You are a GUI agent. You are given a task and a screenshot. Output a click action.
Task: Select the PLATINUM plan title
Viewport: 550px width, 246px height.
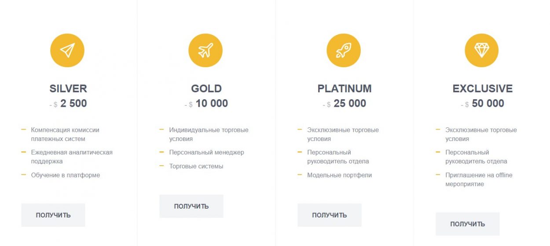345,88
